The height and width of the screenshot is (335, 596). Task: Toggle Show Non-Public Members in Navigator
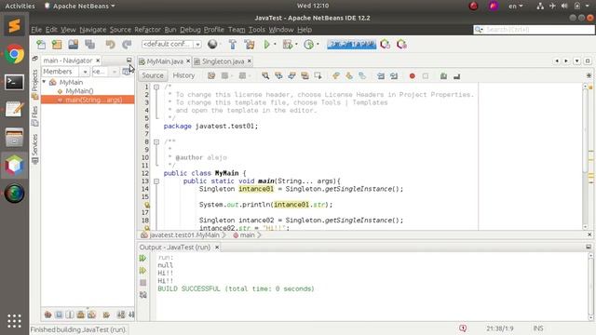(81, 315)
